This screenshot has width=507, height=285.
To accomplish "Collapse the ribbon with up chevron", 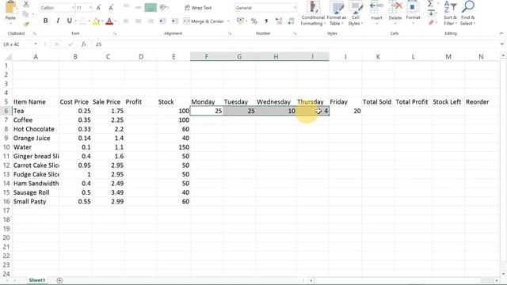I will point(501,33).
